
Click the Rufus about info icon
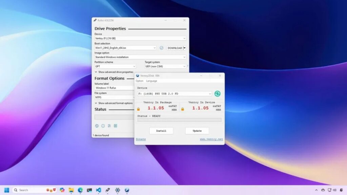tap(103, 126)
